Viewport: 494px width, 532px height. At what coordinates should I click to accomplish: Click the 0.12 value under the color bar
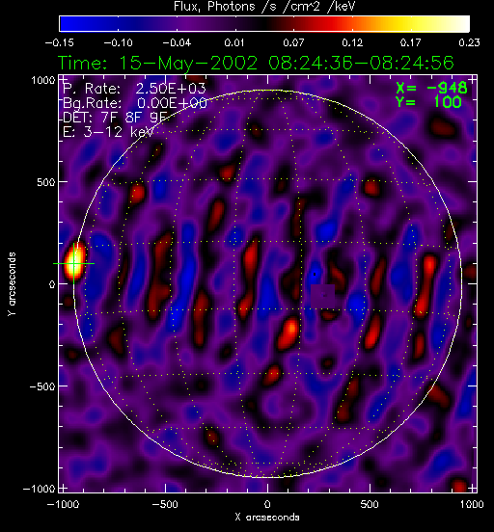click(x=352, y=42)
